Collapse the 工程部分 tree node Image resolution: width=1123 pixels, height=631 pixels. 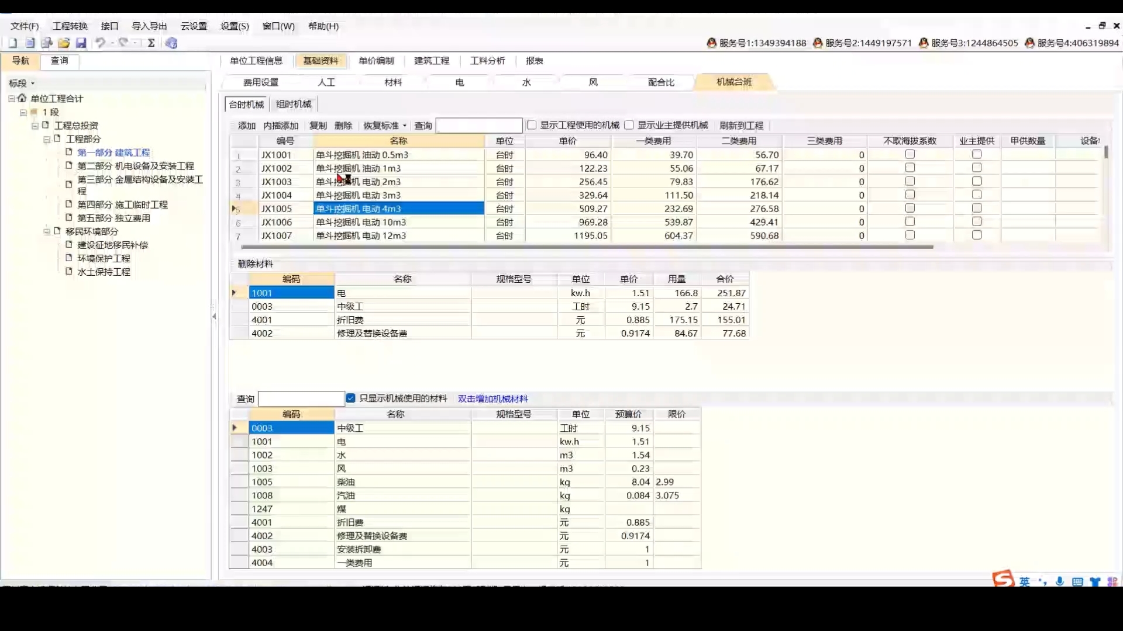click(47, 139)
